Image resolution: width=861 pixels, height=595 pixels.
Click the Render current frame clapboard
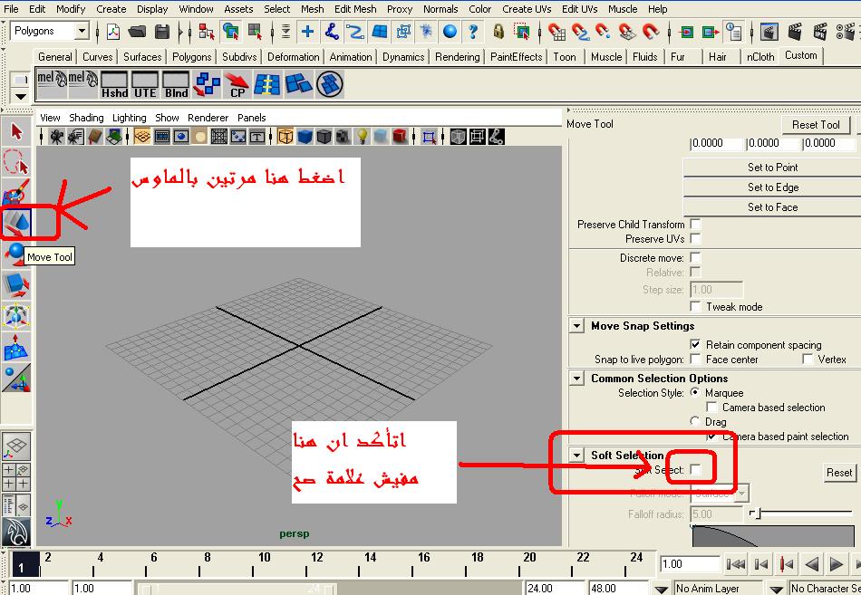click(794, 32)
